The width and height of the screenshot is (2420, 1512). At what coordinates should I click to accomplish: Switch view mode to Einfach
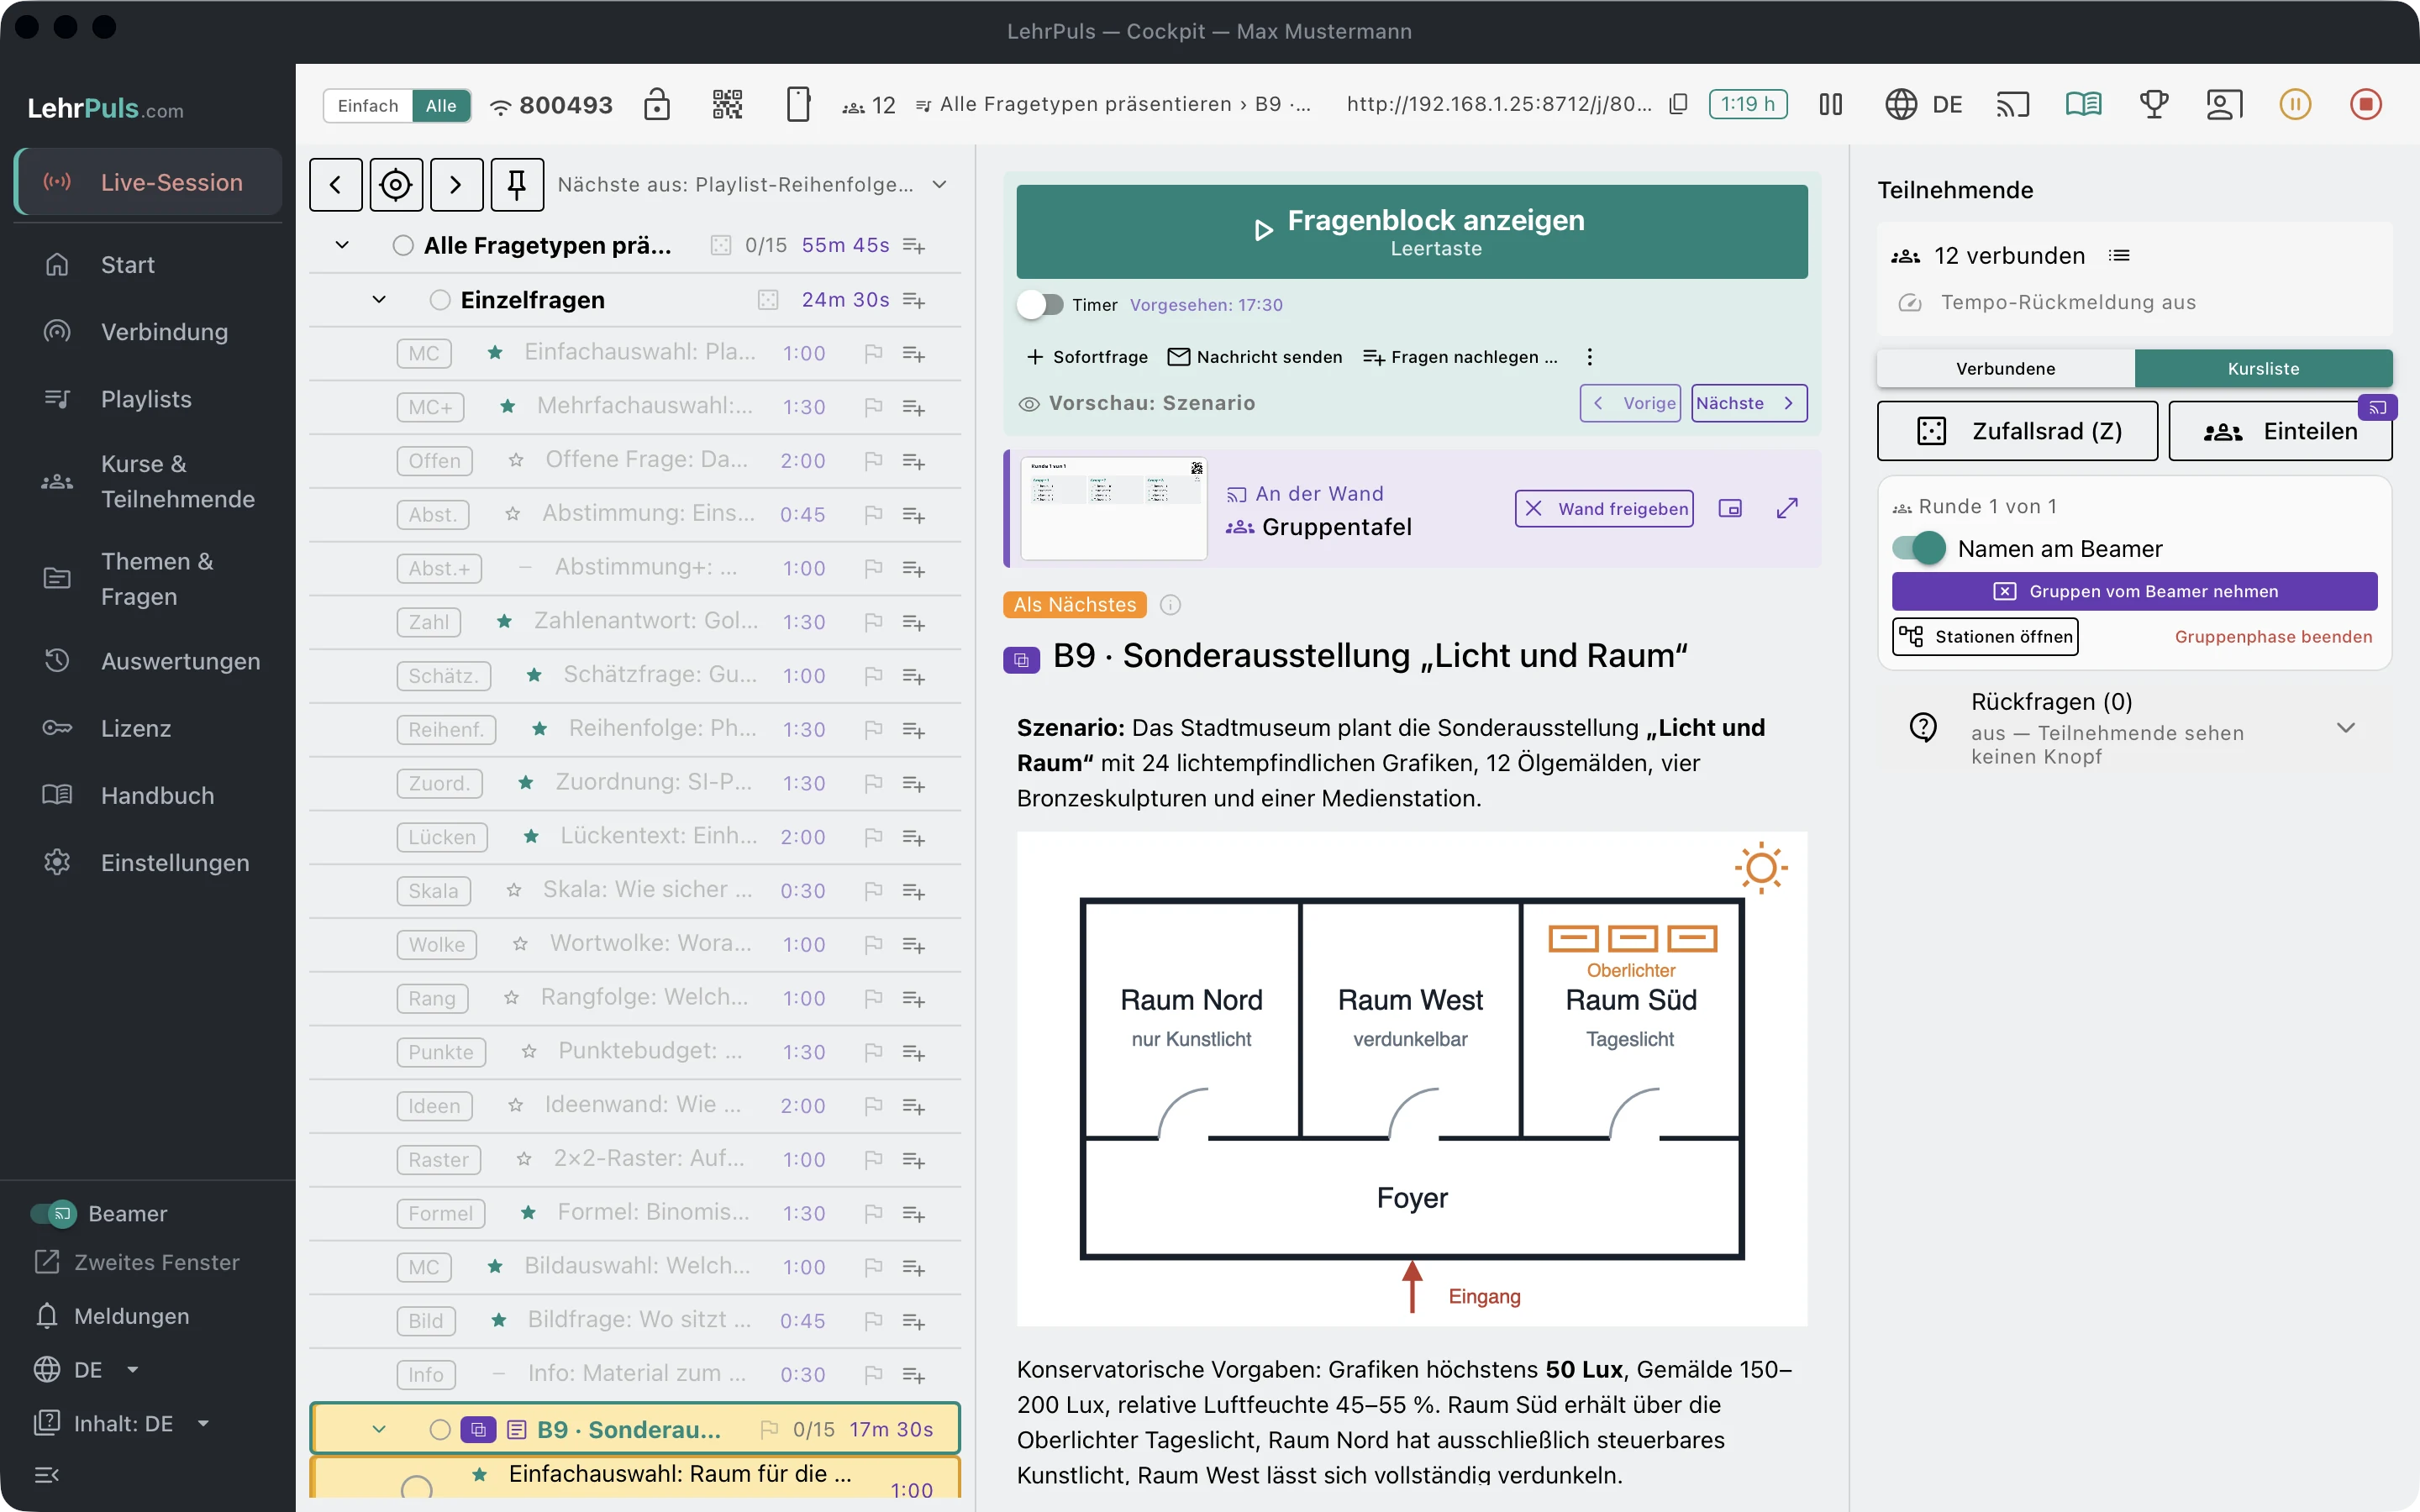368,105
